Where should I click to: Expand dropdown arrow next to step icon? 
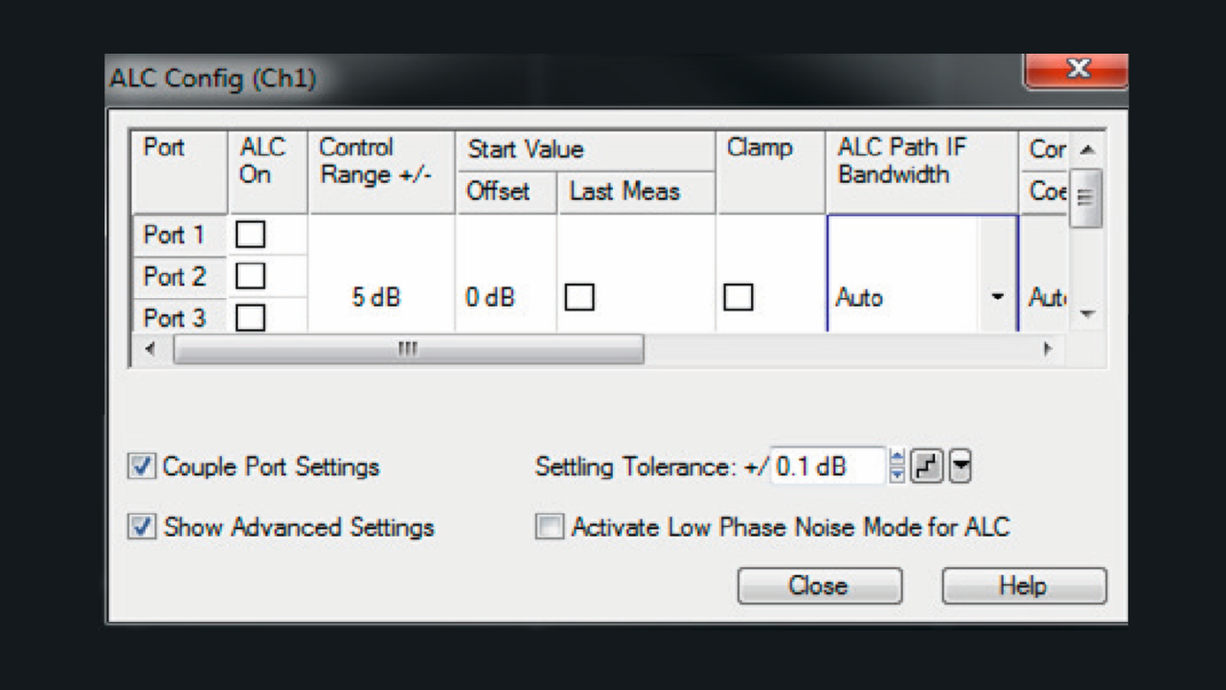tap(961, 467)
